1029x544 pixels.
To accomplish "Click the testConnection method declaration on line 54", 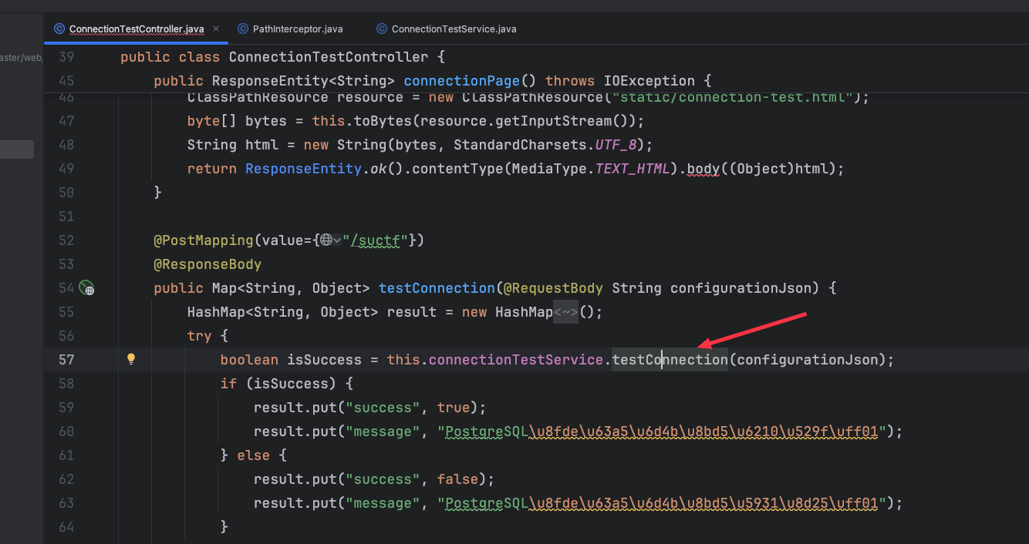I will (x=437, y=288).
